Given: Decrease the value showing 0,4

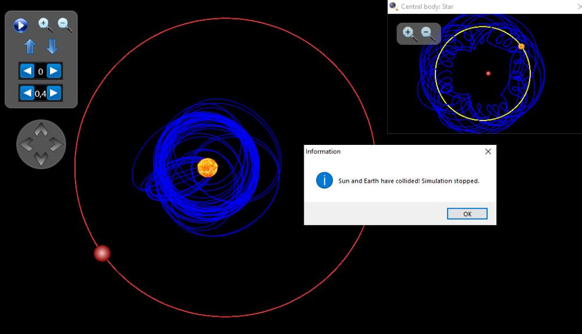Looking at the screenshot, I should coord(27,93).
